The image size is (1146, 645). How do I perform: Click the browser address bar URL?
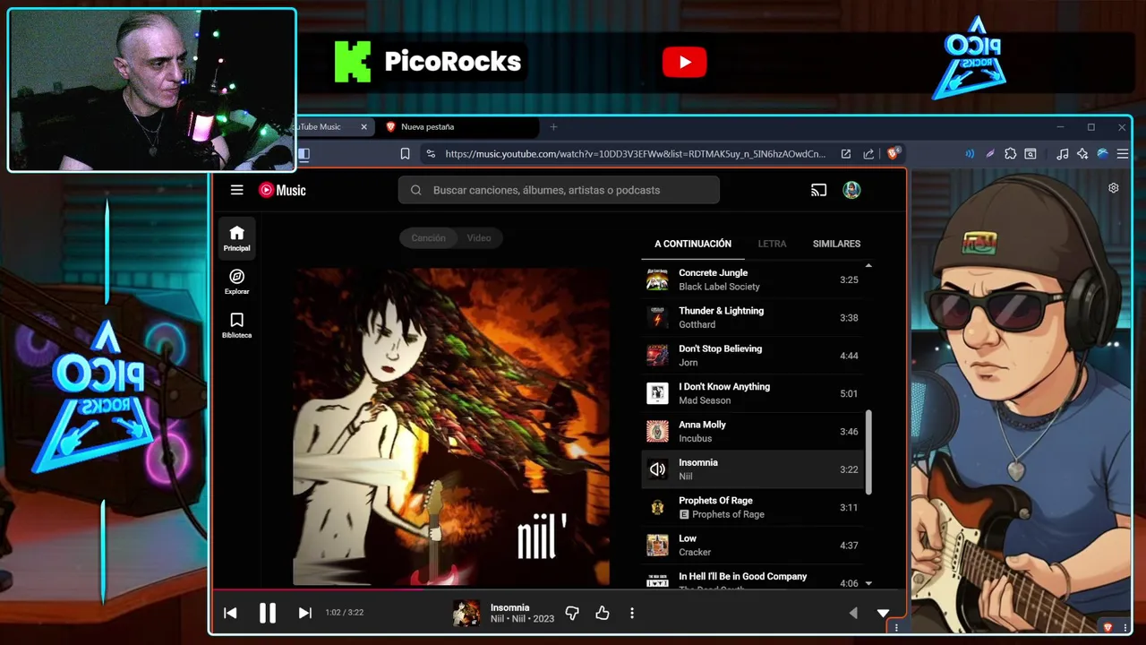coord(636,154)
